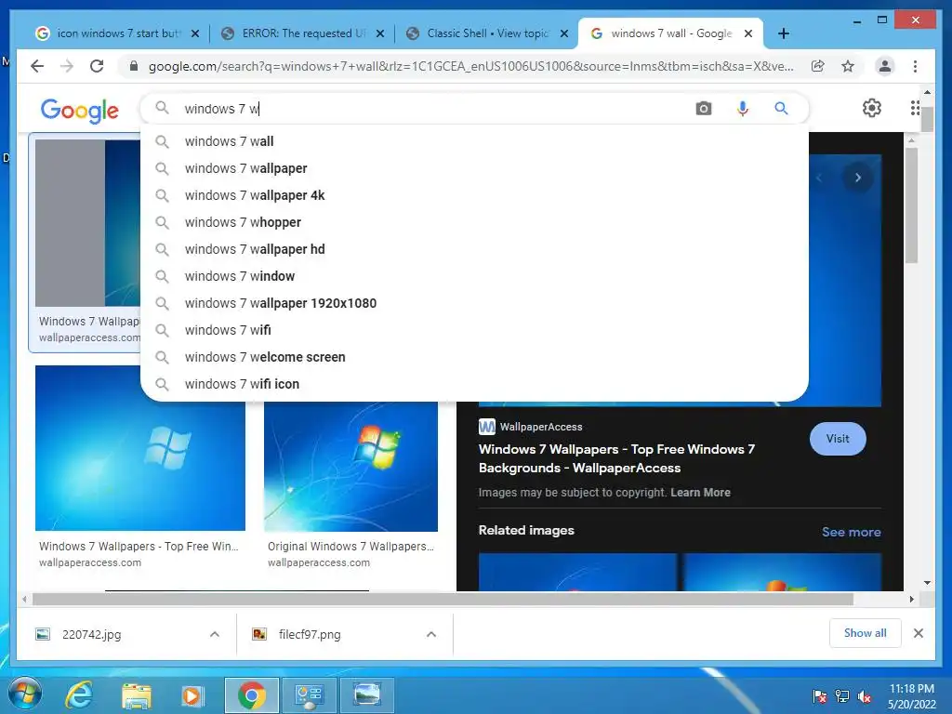Open the Google apps grid
The width and height of the screenshot is (952, 714).
coord(915,108)
